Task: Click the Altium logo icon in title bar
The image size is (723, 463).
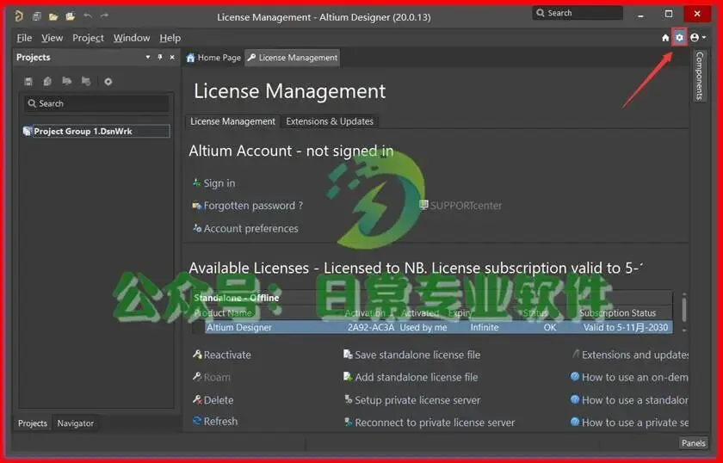Action: (19, 16)
